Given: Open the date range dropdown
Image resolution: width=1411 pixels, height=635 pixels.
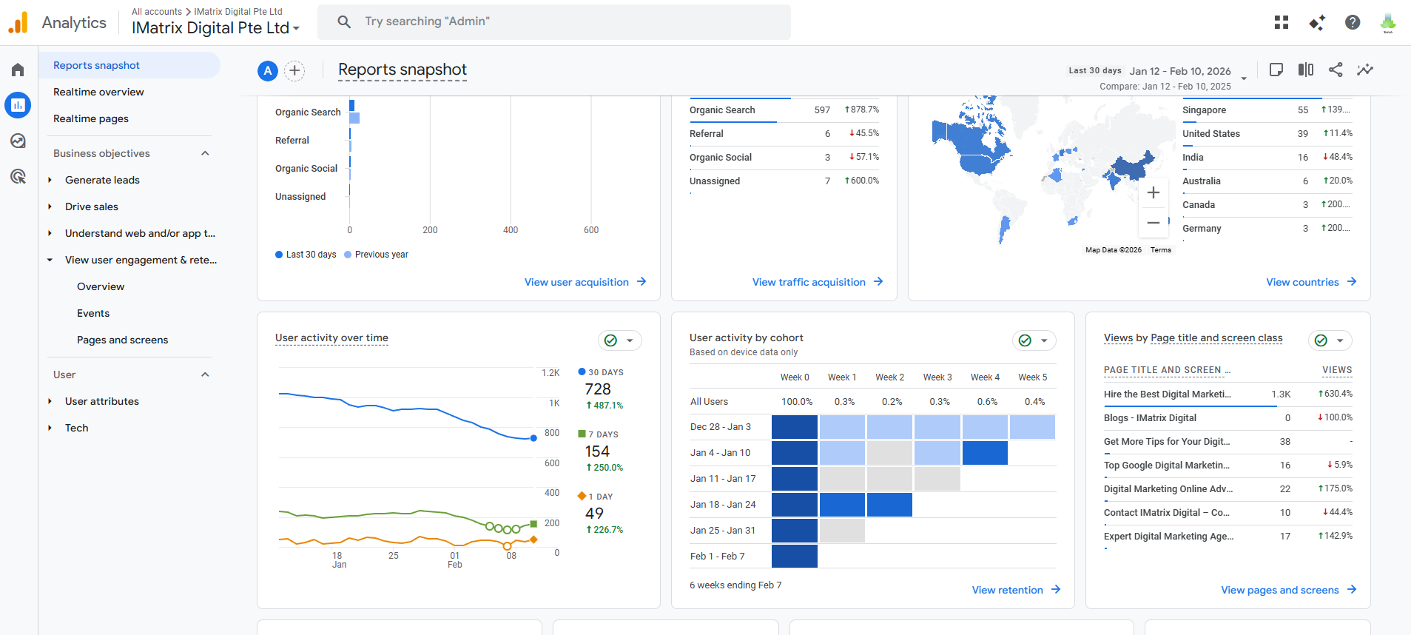Looking at the screenshot, I should tap(1244, 78).
